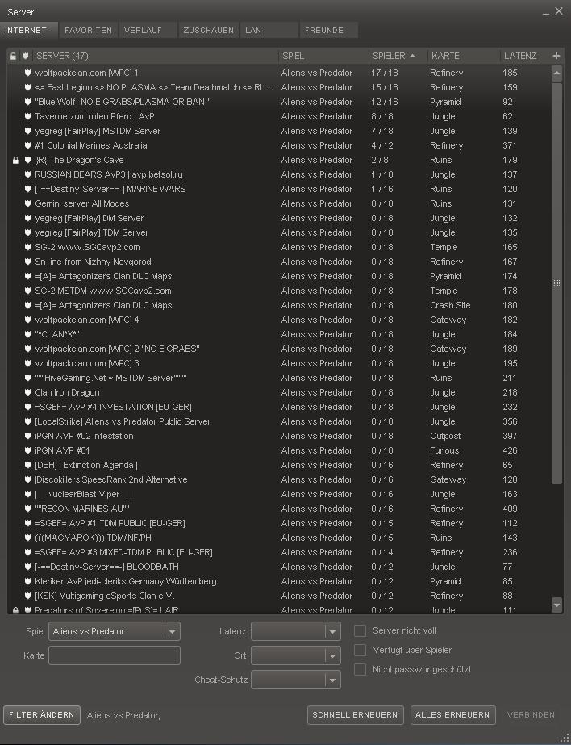Click the shield icon beside ||| NuclearBlast Viper |||
The height and width of the screenshot is (745, 571).
(27, 494)
